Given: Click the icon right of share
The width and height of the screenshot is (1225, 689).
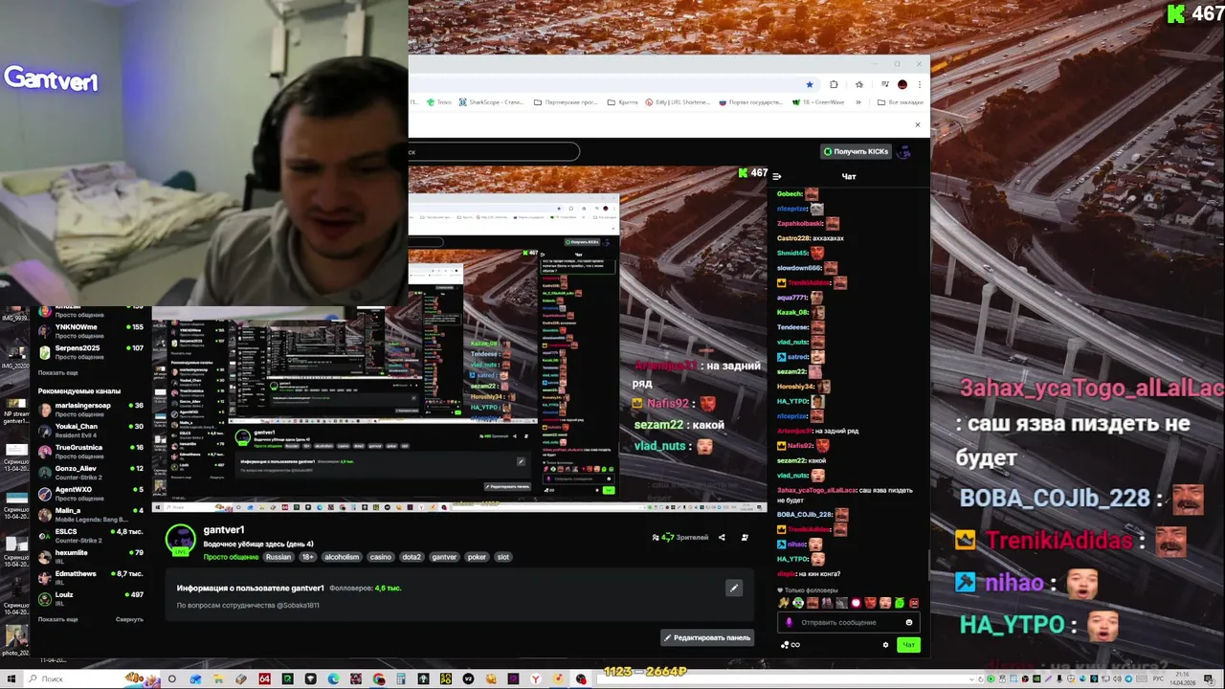Looking at the screenshot, I should [745, 538].
